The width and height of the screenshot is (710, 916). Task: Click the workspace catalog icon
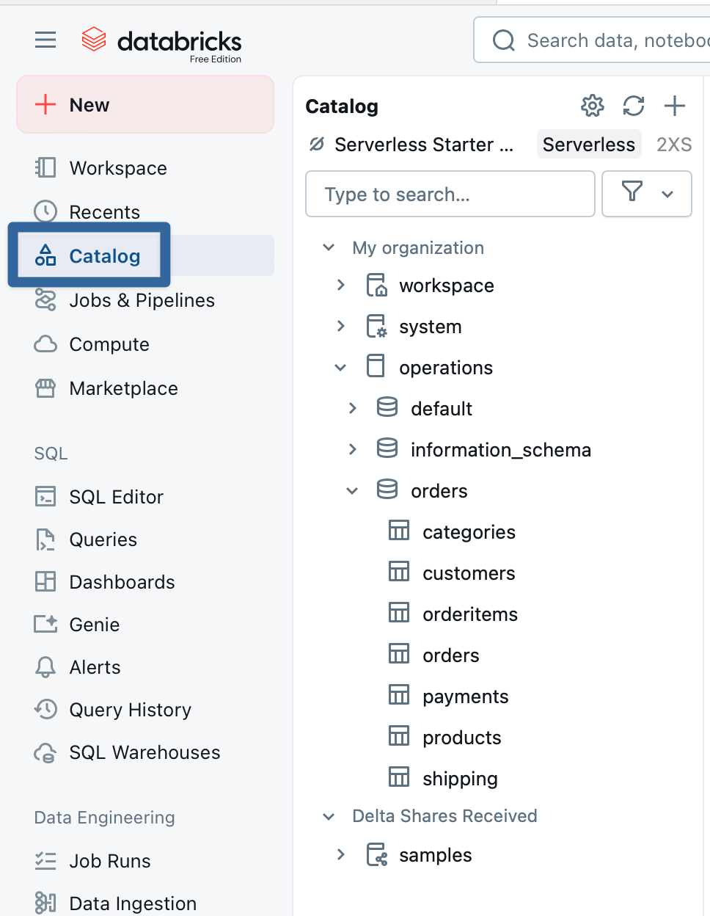pos(376,285)
